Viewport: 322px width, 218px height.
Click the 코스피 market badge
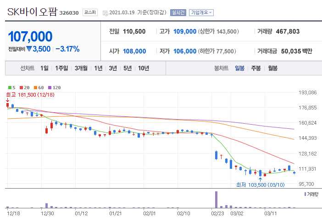[90, 12]
